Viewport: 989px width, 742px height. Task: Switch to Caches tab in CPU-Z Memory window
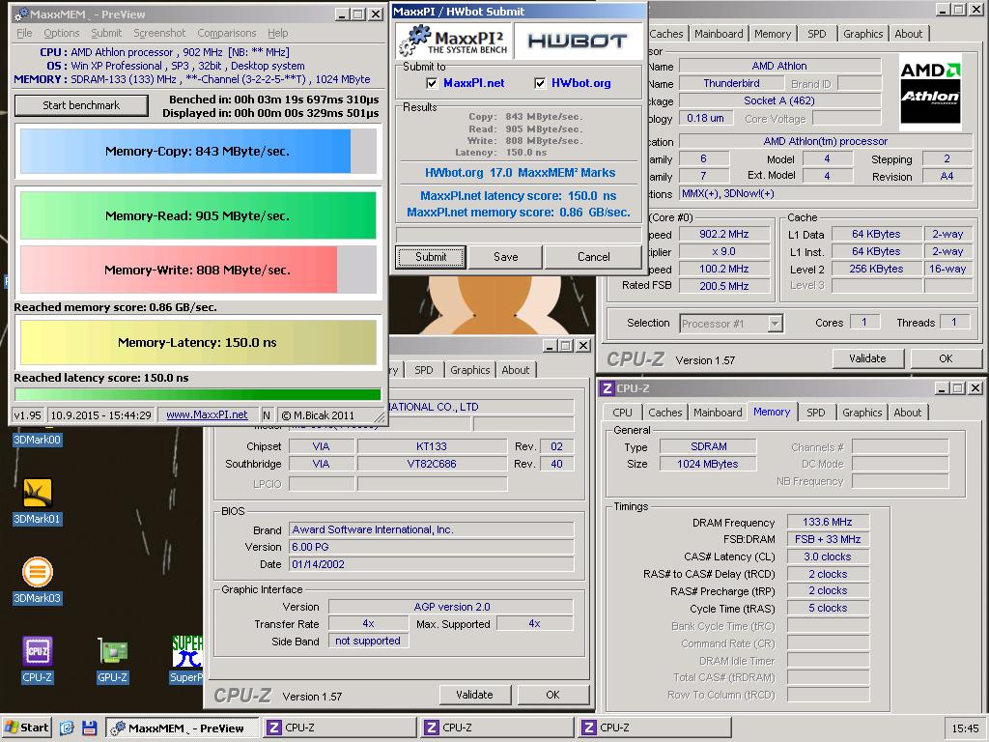tap(664, 413)
